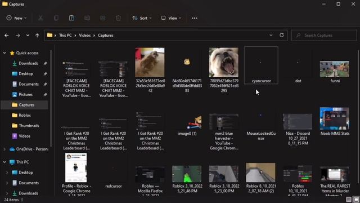The image size is (360, 203).
Task: Select Roblox 8_10_2021 2_07_18 AM capture
Action: [261, 179]
